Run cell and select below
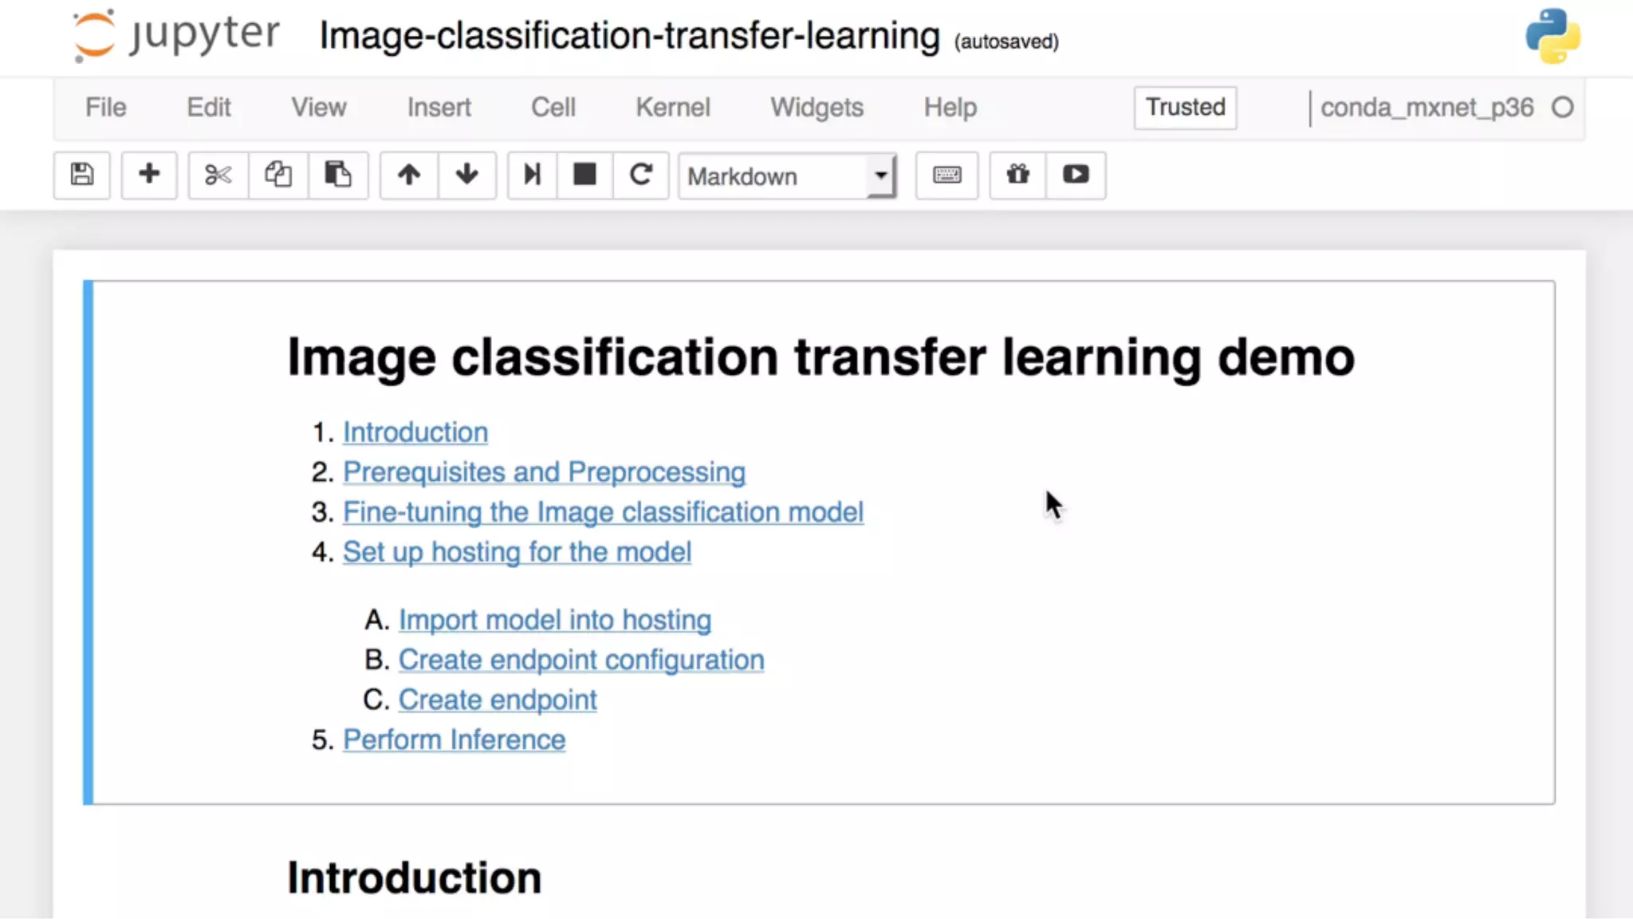The image size is (1633, 919). pyautogui.click(x=532, y=175)
